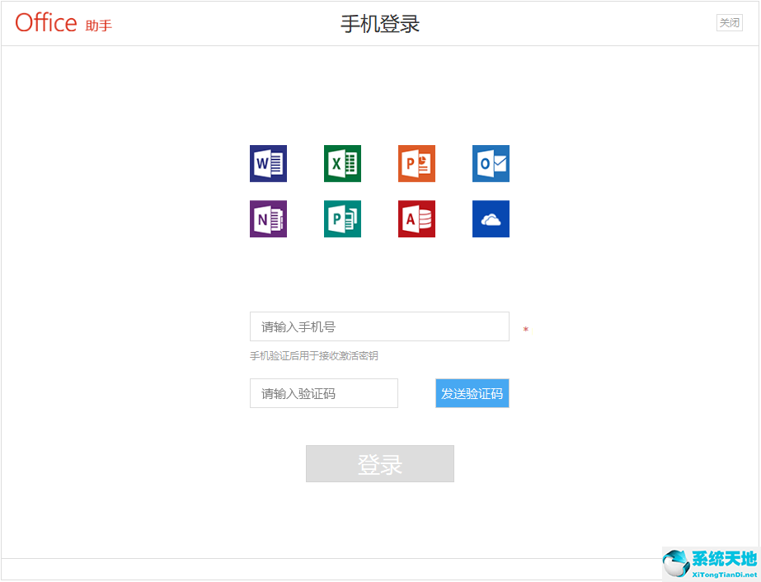Click the 关闭 close button
This screenshot has height=582, width=761.
click(x=730, y=23)
